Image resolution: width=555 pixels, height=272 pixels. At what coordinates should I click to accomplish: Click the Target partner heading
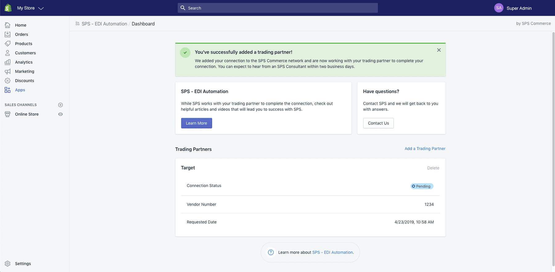tap(188, 168)
